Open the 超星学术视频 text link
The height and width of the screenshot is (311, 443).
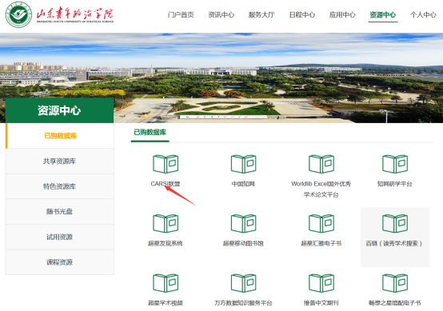tap(166, 303)
